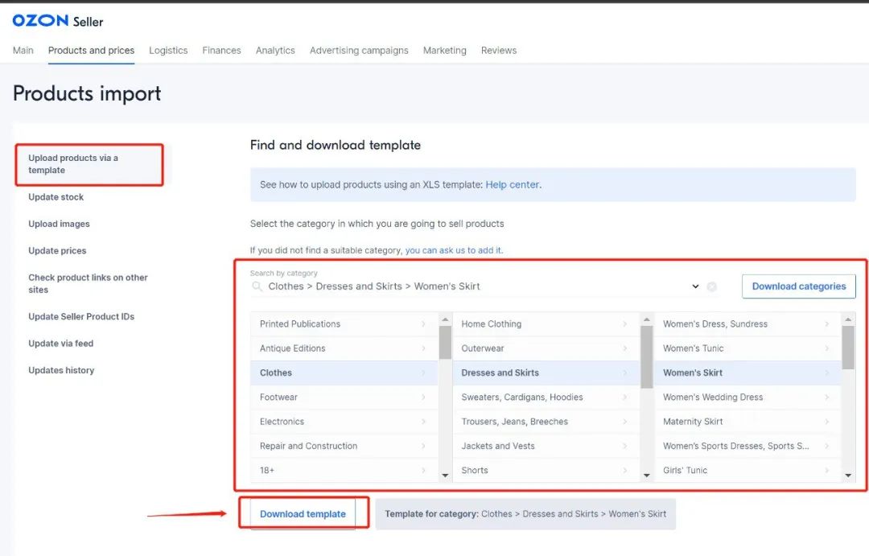Open the Logistics tab

click(168, 50)
